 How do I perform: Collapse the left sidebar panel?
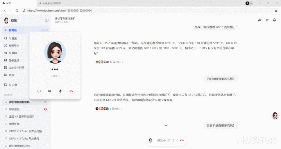pyautogui.click(x=47, y=20)
